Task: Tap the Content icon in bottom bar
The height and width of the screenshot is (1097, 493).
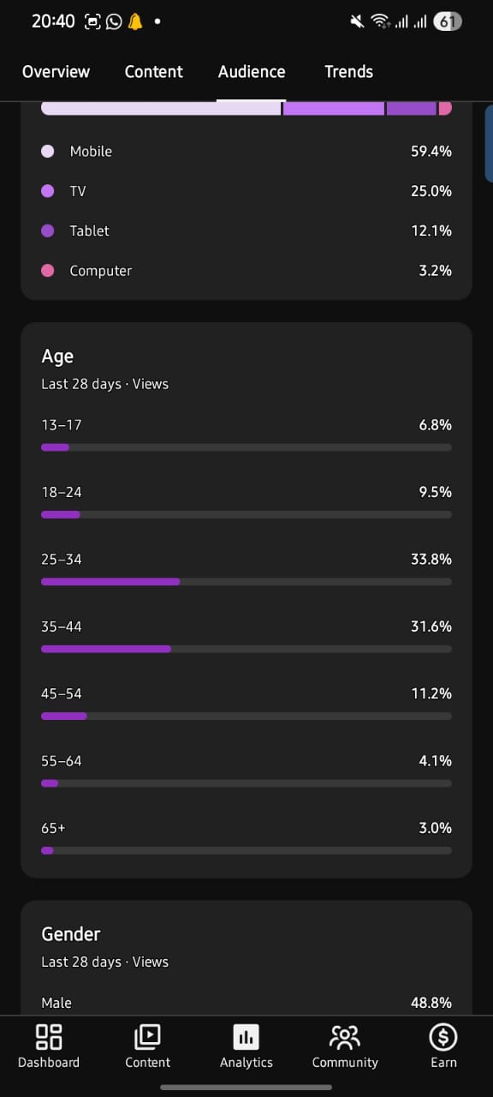Action: [147, 1037]
